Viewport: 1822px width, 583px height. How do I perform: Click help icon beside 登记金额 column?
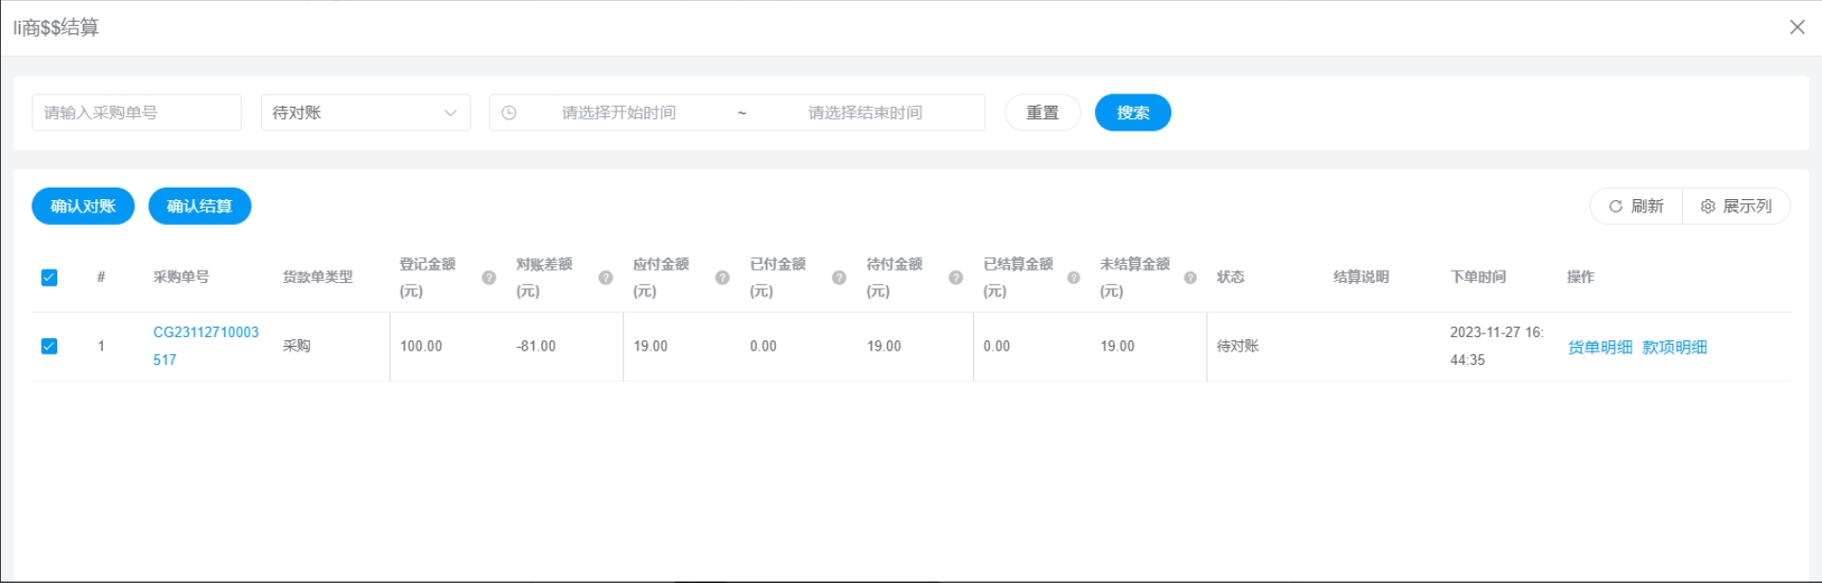(x=489, y=277)
